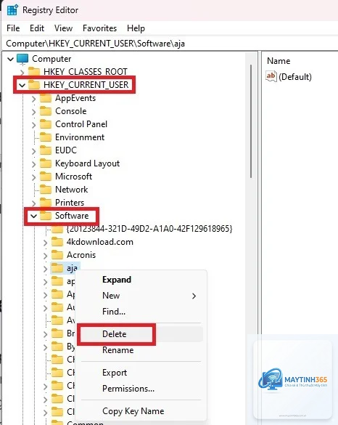
Task: Select the (Default) value name
Action: click(x=295, y=77)
